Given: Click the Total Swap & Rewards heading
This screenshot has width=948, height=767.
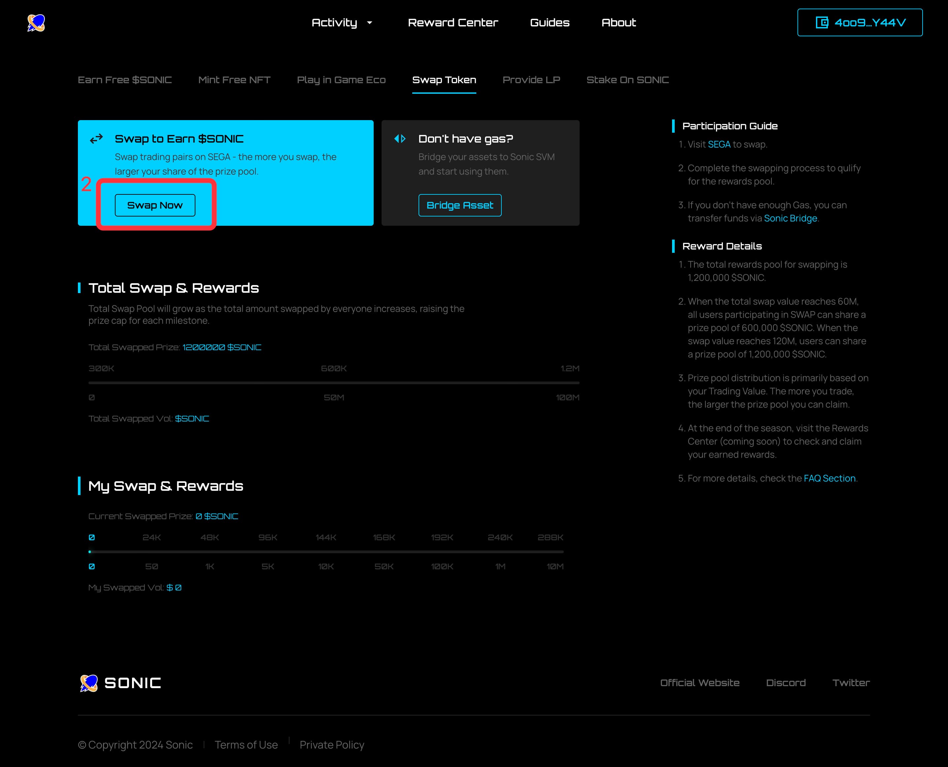Looking at the screenshot, I should [174, 288].
